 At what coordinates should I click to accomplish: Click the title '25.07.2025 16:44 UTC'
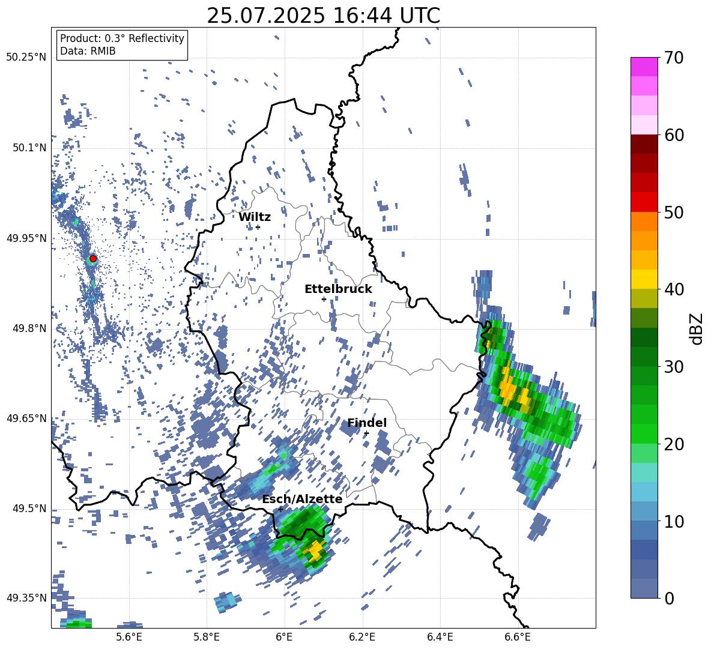point(323,16)
